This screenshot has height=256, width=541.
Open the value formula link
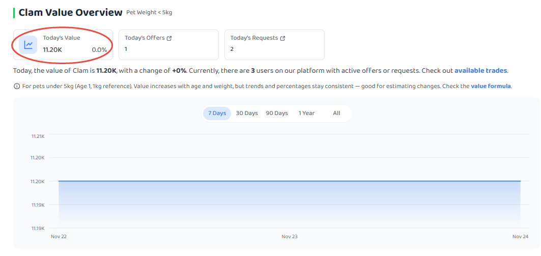click(491, 86)
